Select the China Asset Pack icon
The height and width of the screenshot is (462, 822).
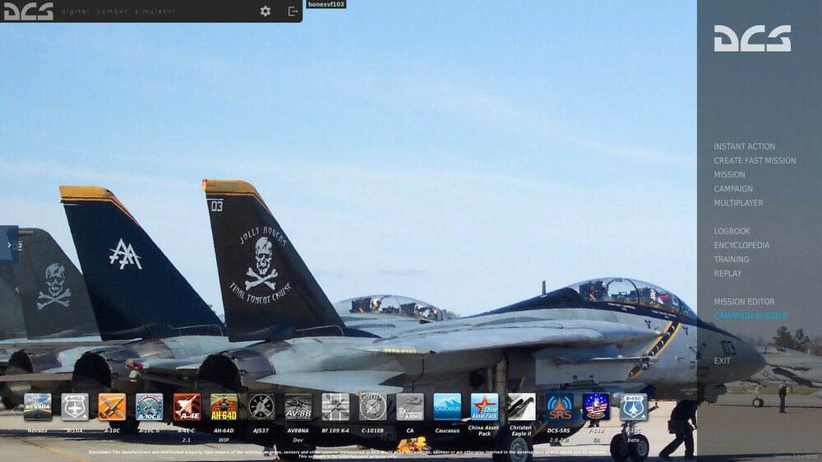coord(484,407)
